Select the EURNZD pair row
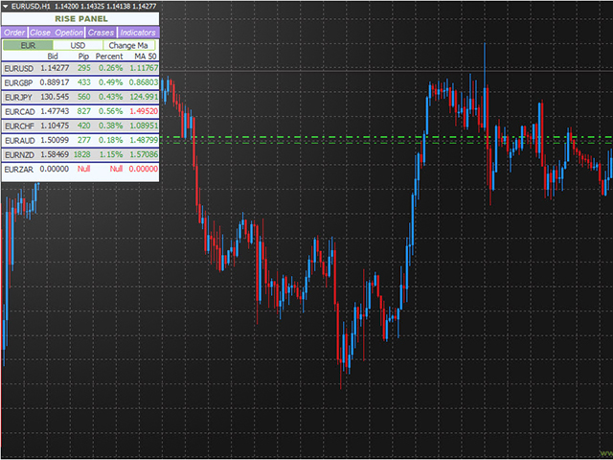613x460 pixels. [x=19, y=154]
